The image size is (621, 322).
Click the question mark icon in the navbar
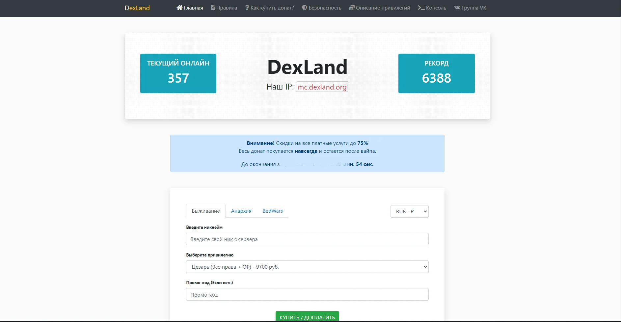click(x=247, y=8)
